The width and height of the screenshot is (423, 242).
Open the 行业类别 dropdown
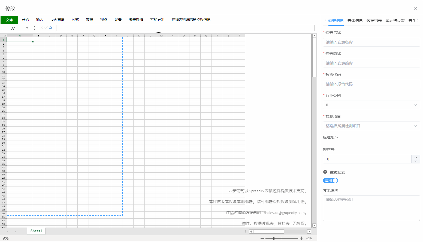[x=371, y=105]
